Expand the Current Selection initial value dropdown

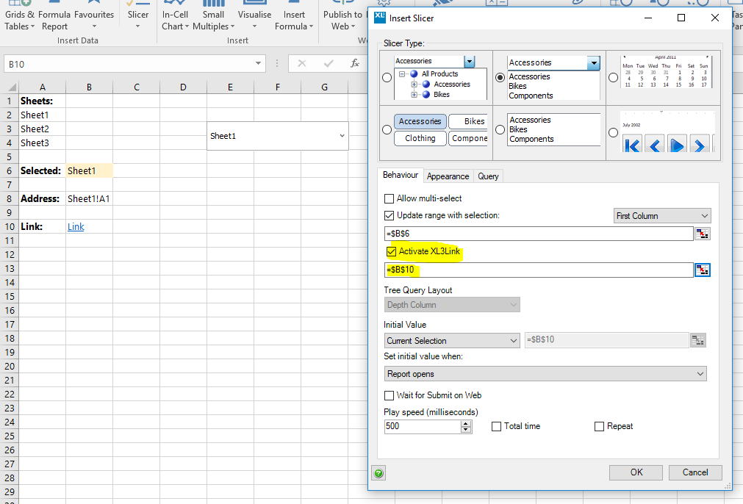pos(452,341)
